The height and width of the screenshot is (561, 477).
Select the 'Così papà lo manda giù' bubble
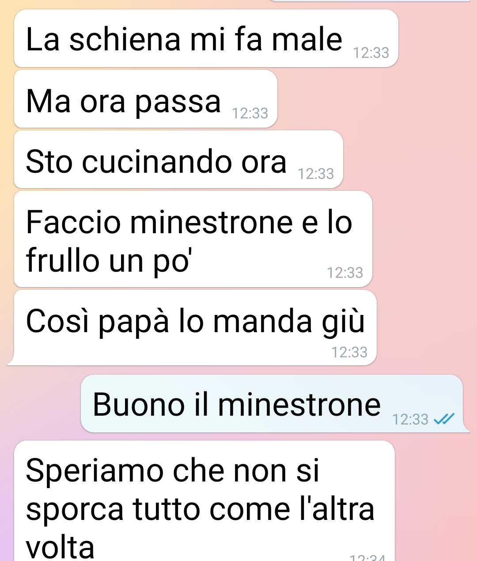195,327
